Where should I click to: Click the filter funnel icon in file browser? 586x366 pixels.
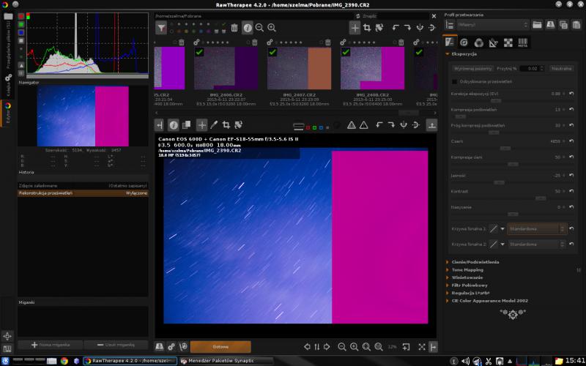point(161,27)
